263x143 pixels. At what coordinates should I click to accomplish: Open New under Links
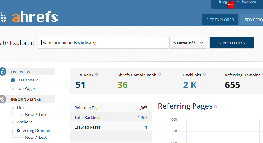pyautogui.click(x=29, y=115)
